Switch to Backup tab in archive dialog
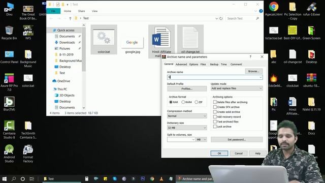Image resolution: width=325 pixels, height=183 pixels. [x=214, y=65]
